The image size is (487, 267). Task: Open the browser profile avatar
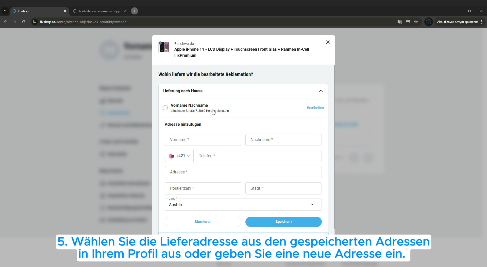[428, 22]
